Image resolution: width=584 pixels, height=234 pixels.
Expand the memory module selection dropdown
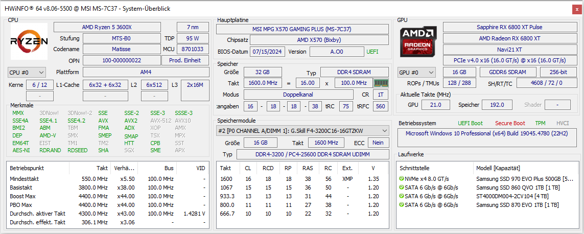[302, 131]
